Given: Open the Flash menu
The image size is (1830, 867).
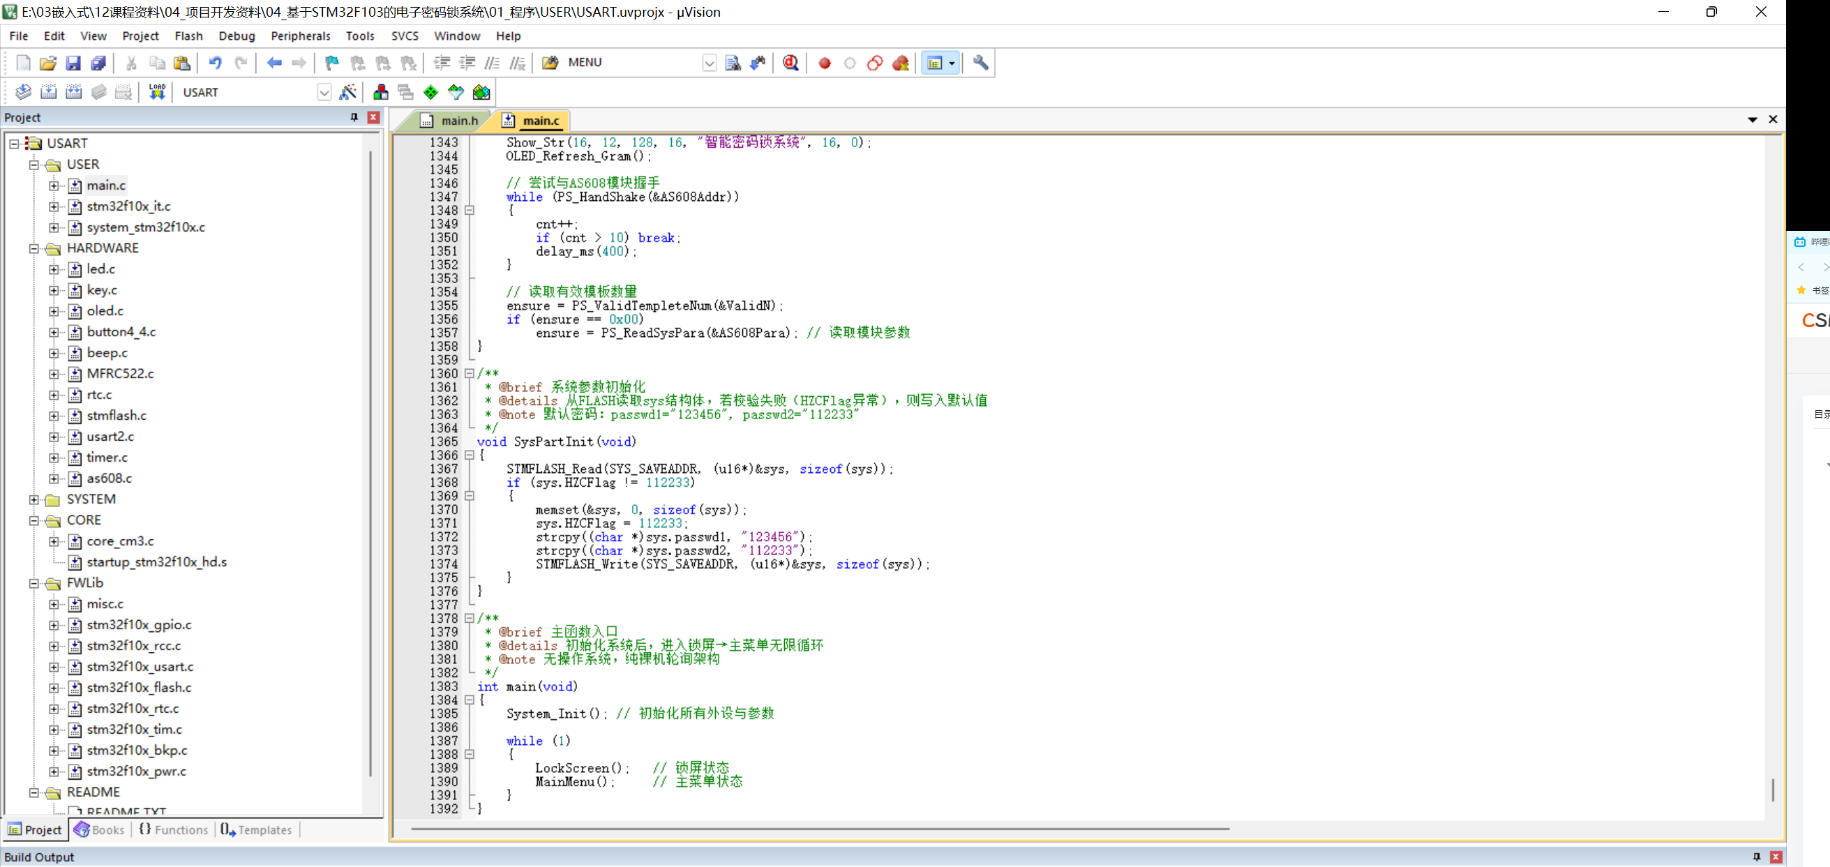Looking at the screenshot, I should coord(188,36).
